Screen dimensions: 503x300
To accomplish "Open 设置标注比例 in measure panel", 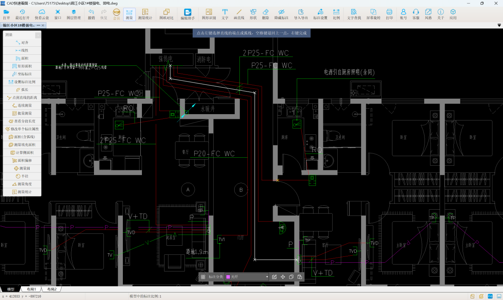I will tap(22, 82).
